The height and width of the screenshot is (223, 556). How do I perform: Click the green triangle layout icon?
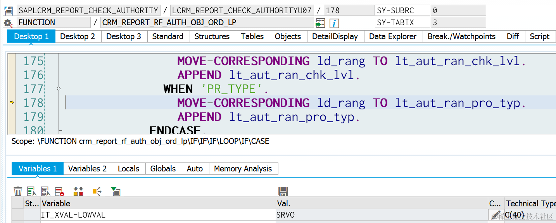click(x=116, y=191)
